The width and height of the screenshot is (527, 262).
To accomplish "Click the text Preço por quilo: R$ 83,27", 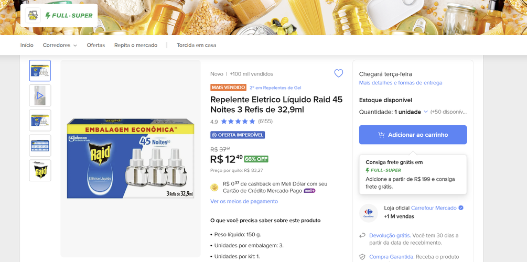I will click(236, 170).
